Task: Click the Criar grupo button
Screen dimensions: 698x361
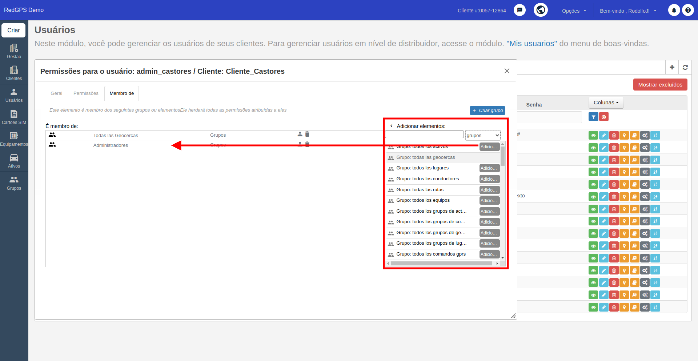Action: pos(488,111)
